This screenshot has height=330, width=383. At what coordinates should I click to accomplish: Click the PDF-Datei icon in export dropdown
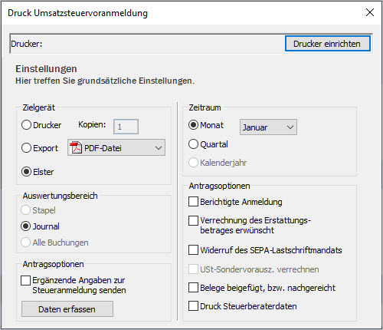pyautogui.click(x=76, y=147)
